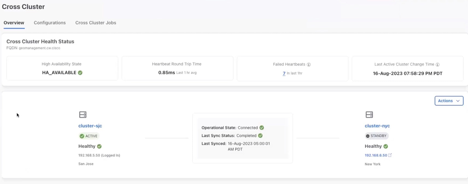The width and height of the screenshot is (468, 184).
Task: Switch to the Configurations tab
Action: coord(50,23)
